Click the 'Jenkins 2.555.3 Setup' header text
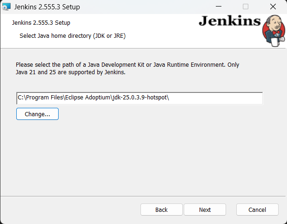Image resolution: width=287 pixels, height=224 pixels. (41, 22)
